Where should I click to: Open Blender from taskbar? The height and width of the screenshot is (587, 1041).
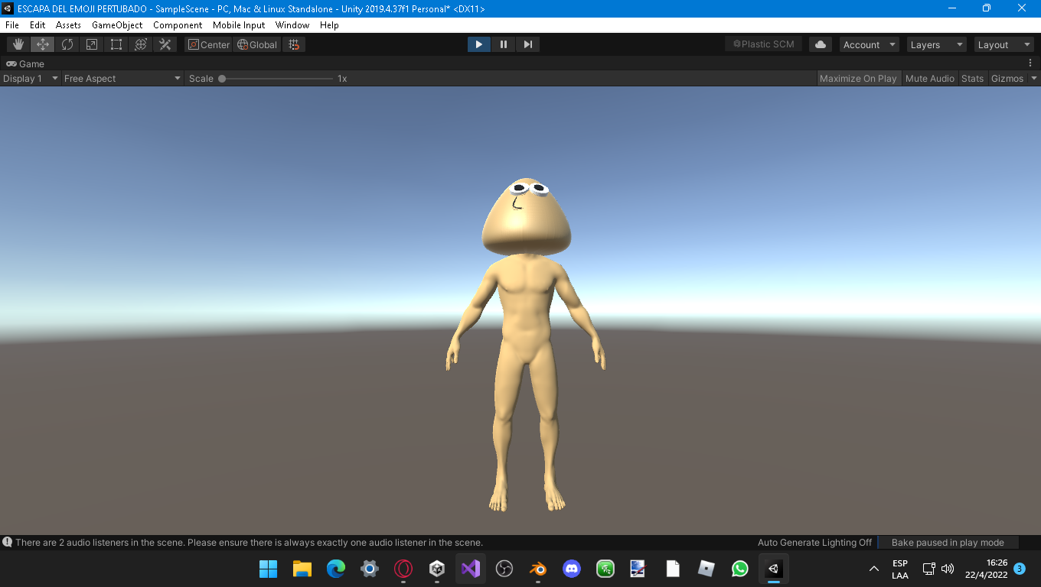coord(538,569)
